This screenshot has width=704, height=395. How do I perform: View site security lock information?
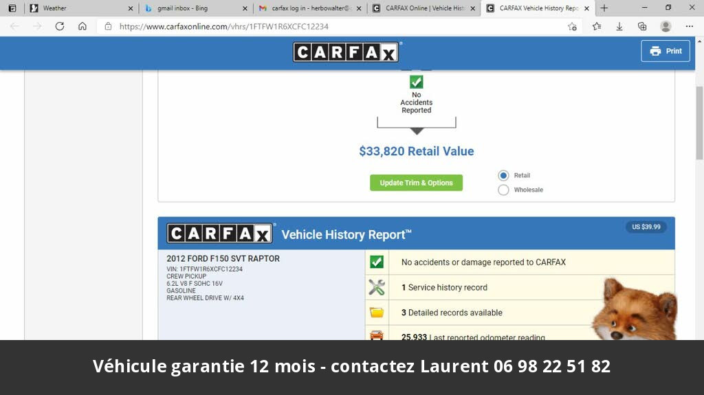pyautogui.click(x=108, y=27)
